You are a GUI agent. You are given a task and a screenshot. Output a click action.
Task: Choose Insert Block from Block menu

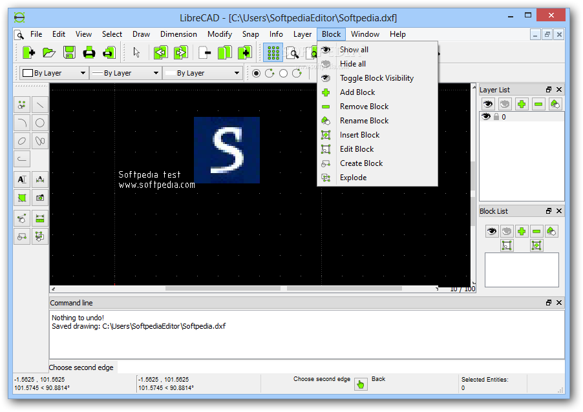[x=377, y=135]
